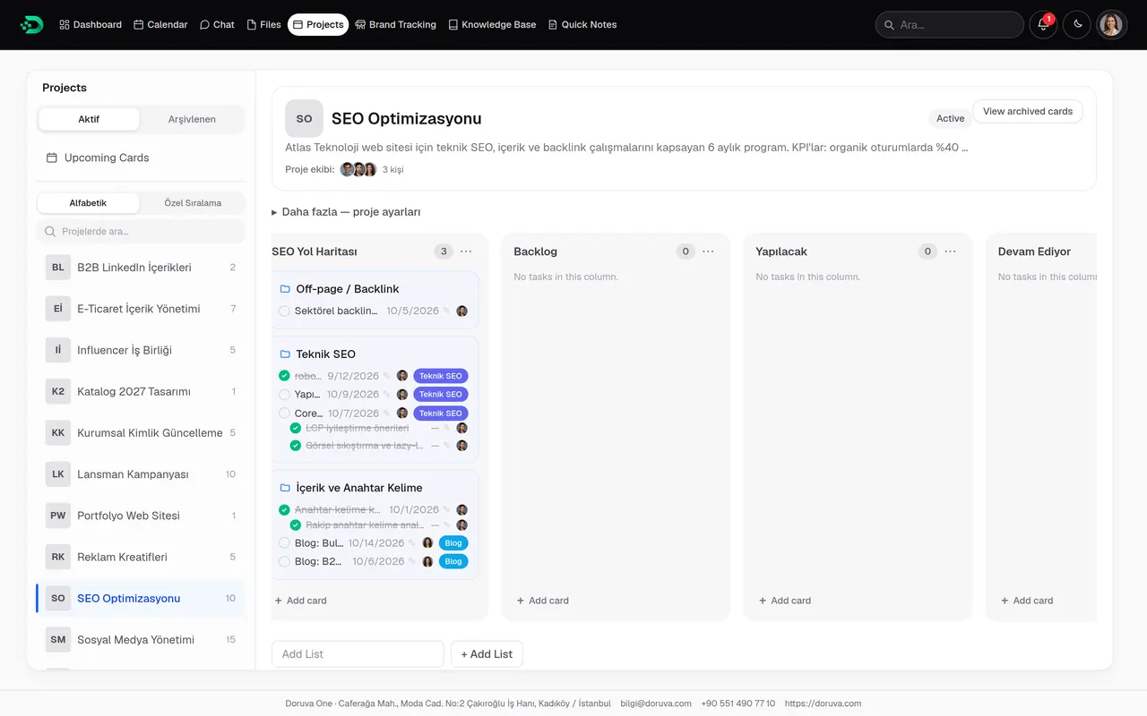Image resolution: width=1147 pixels, height=716 pixels.
Task: Select Alfabetik sorting
Action: (x=88, y=203)
